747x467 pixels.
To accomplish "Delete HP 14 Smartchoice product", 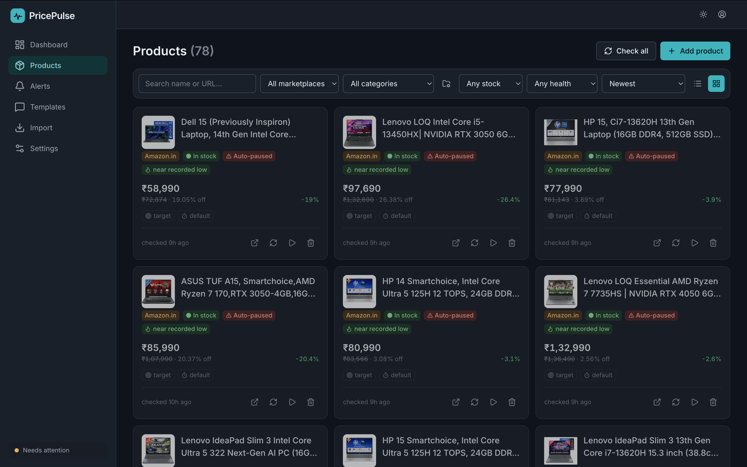I will [x=512, y=402].
